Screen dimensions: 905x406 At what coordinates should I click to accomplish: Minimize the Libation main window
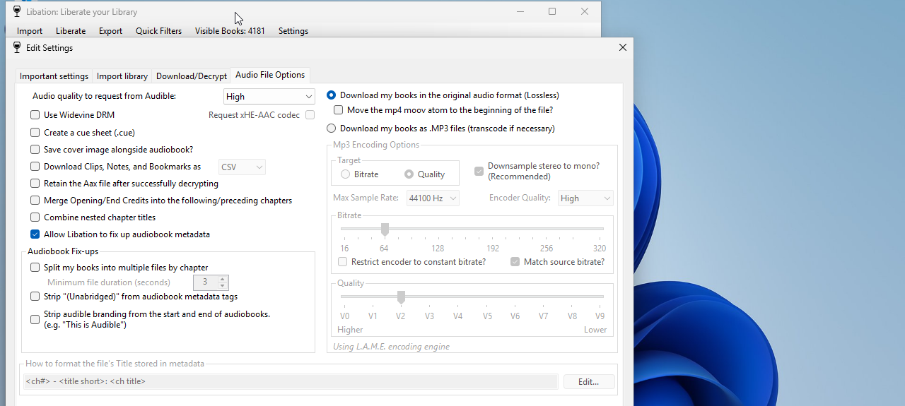520,11
